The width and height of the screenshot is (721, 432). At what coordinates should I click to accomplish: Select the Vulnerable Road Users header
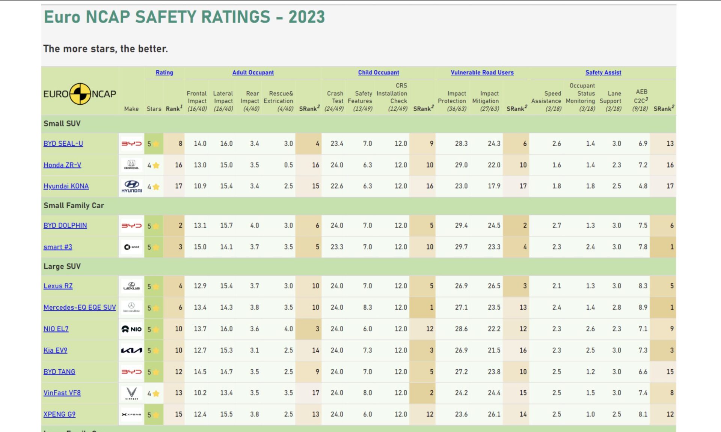[x=482, y=72]
